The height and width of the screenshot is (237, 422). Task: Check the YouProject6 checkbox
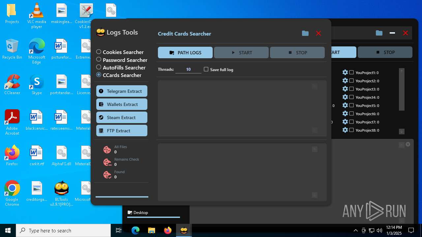351,114
